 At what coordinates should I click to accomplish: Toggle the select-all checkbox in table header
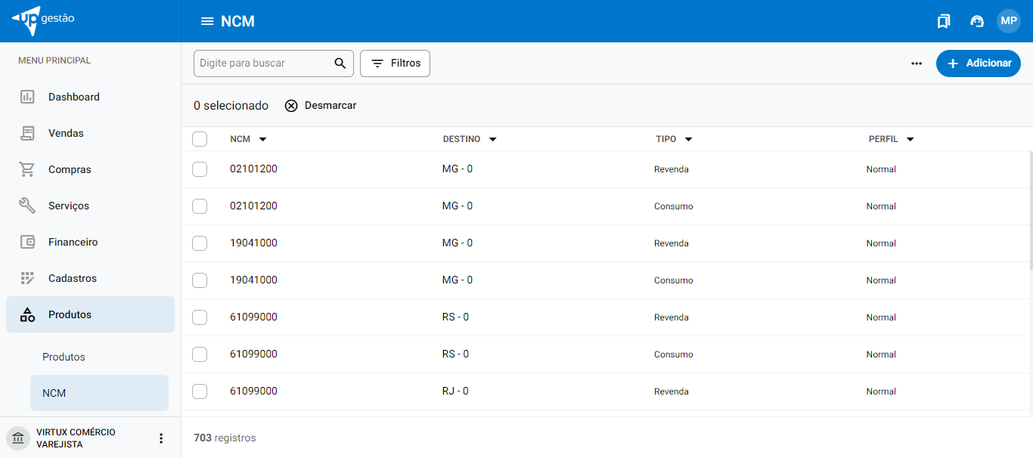[200, 139]
